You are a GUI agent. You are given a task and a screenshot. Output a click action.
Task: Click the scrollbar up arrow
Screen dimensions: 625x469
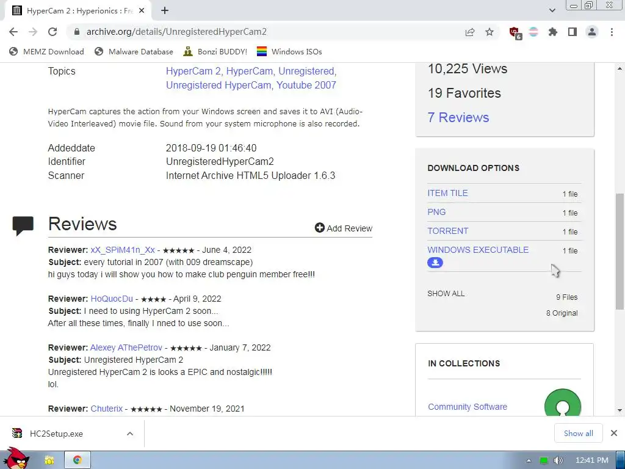point(620,68)
